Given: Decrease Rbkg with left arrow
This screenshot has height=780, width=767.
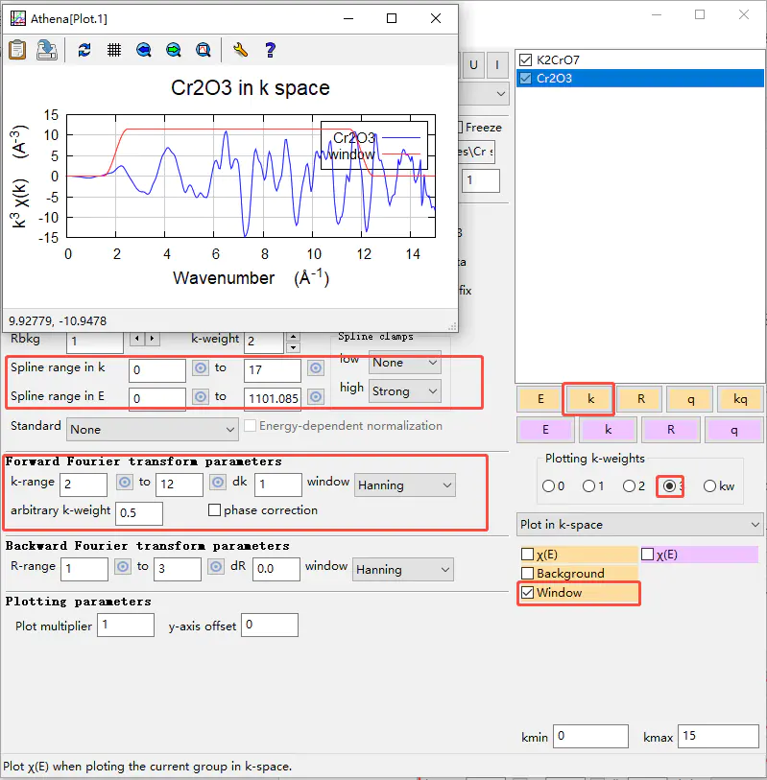Looking at the screenshot, I should 137,339.
